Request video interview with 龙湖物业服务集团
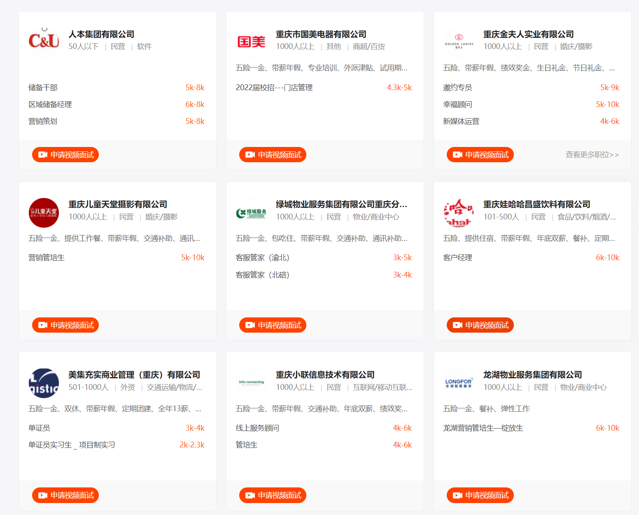 480,495
